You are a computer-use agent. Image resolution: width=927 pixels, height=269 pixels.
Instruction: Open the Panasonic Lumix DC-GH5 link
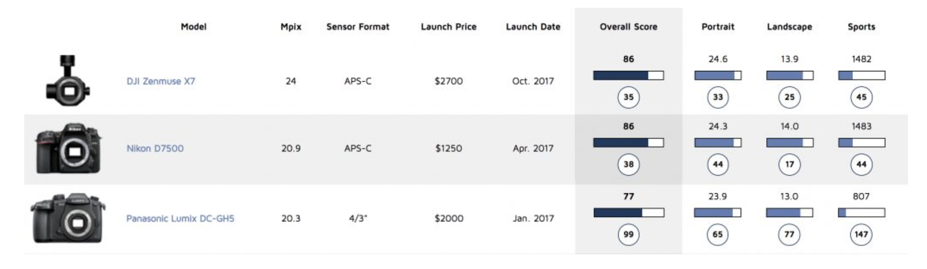(x=180, y=218)
